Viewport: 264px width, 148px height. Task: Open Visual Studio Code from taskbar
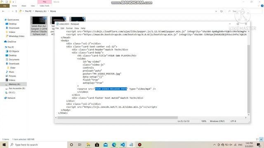coord(123,145)
